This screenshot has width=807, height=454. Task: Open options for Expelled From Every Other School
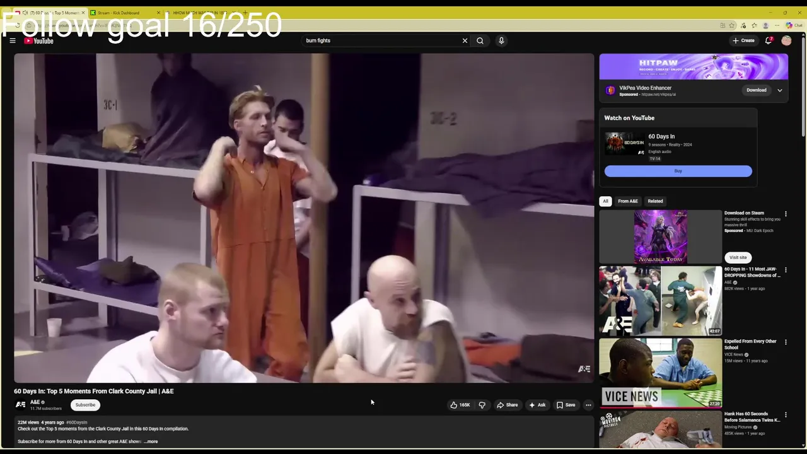click(x=786, y=342)
